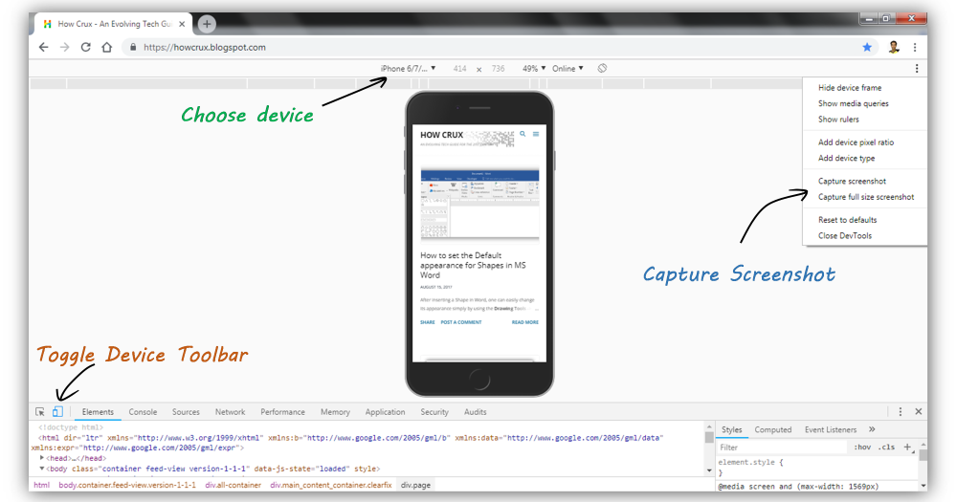The height and width of the screenshot is (502, 957).
Task: Switch to the Event Listeners tab
Action: (830, 429)
